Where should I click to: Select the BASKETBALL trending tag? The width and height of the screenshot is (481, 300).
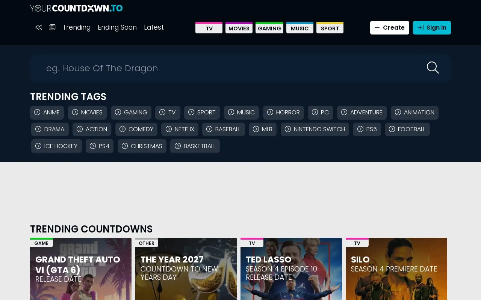[195, 146]
